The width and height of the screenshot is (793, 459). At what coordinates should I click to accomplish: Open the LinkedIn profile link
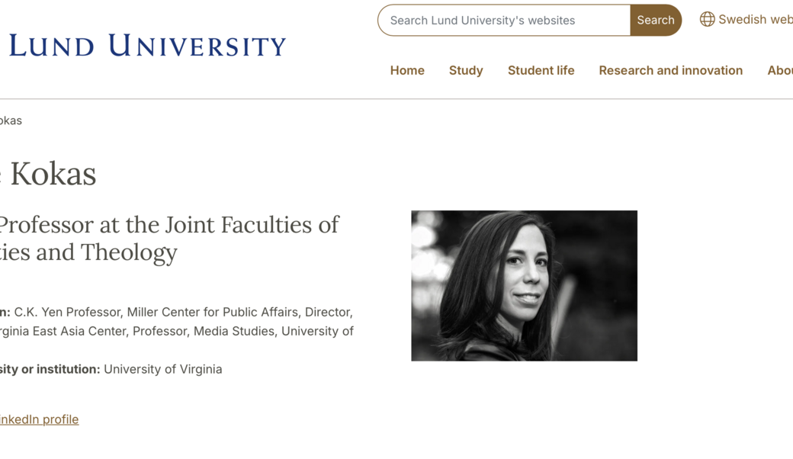tap(40, 419)
